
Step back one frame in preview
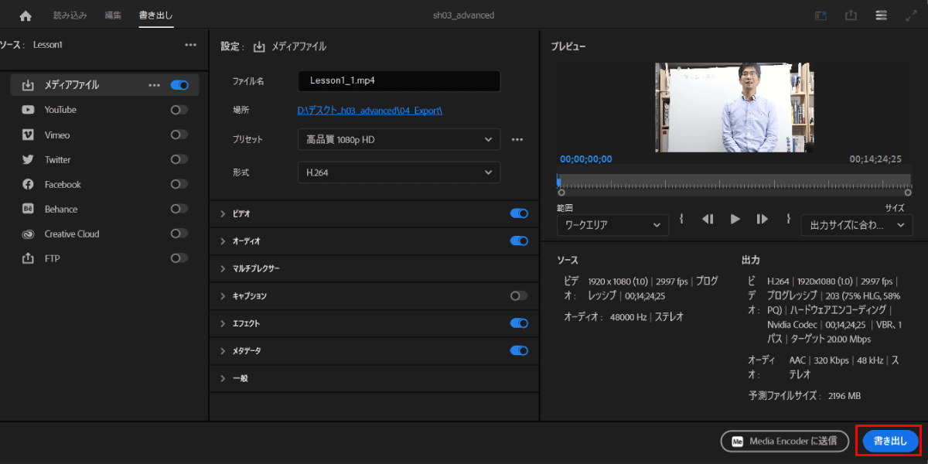click(707, 219)
